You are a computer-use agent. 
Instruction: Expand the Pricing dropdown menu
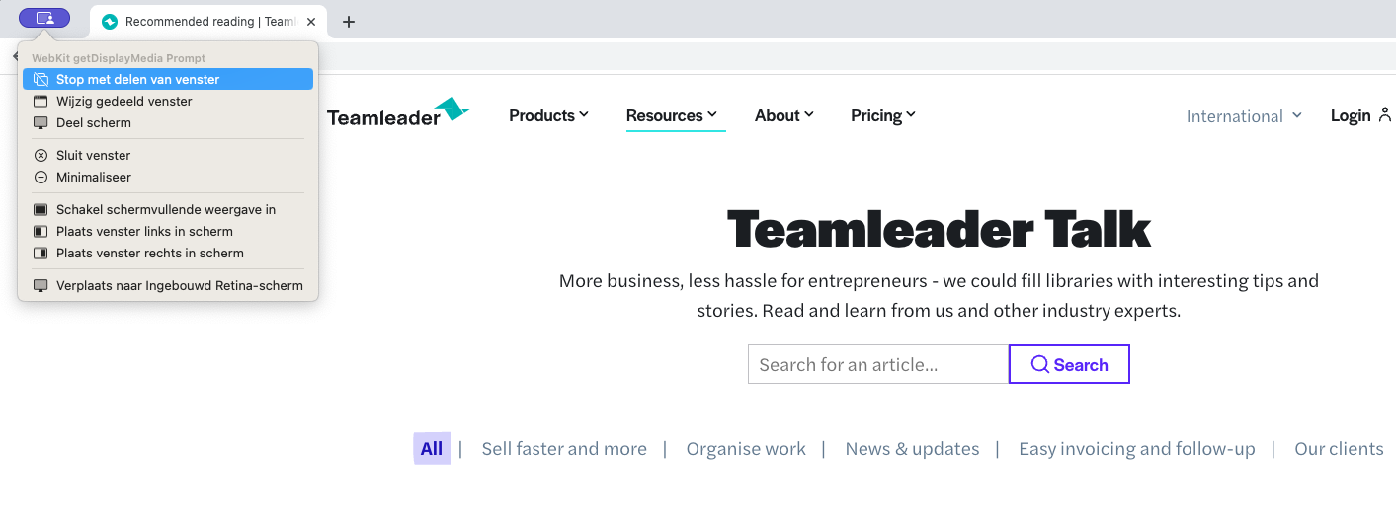[883, 115]
